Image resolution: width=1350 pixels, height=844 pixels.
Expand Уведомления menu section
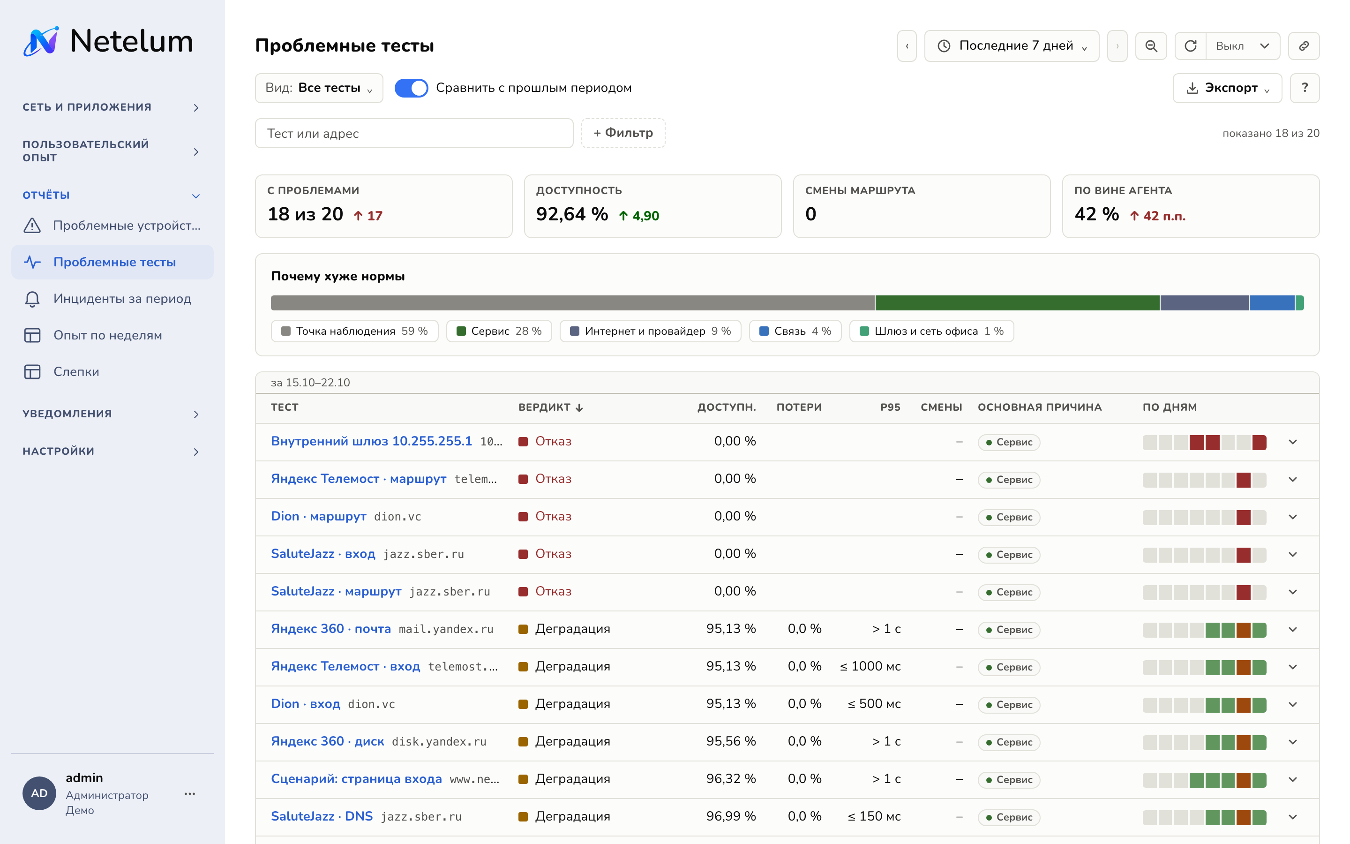tap(112, 414)
